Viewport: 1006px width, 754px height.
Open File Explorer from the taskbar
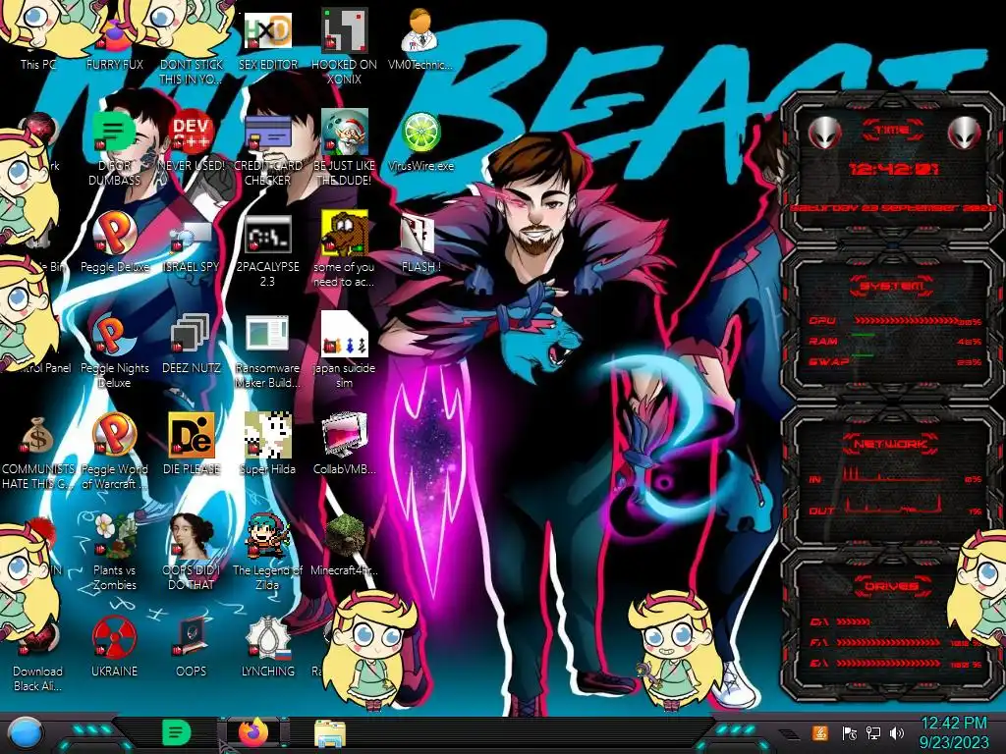(x=330, y=733)
